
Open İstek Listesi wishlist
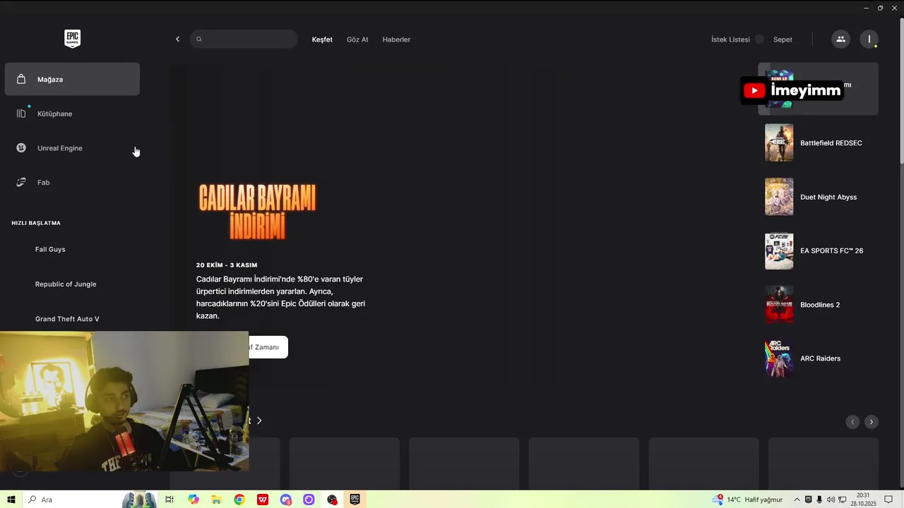(730, 40)
